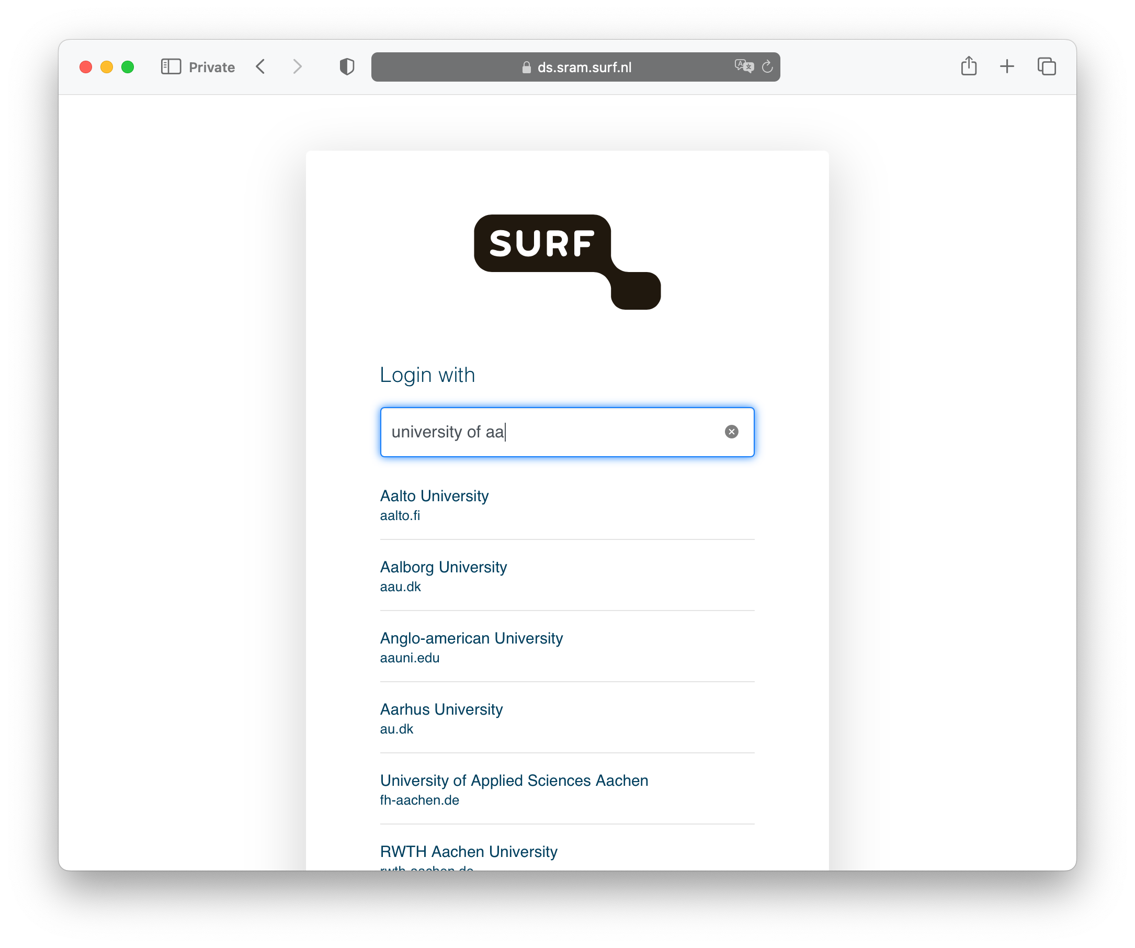Show the tab overview
Image resolution: width=1135 pixels, height=948 pixels.
(1047, 66)
